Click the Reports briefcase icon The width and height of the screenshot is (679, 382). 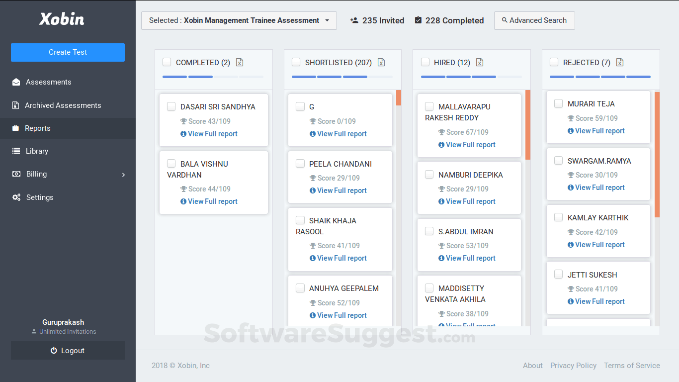16,128
